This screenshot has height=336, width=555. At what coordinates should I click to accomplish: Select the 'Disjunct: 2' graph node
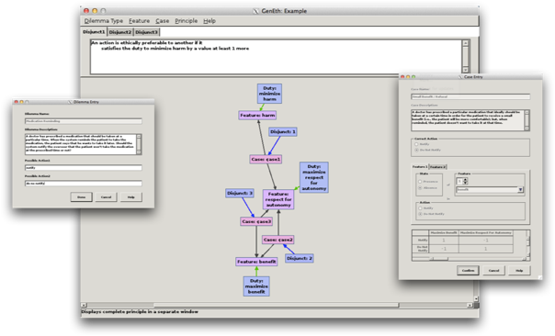pyautogui.click(x=299, y=258)
